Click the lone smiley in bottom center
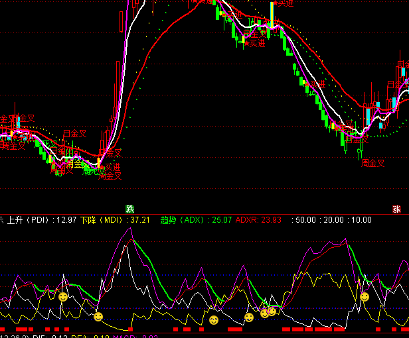 pos(214,320)
